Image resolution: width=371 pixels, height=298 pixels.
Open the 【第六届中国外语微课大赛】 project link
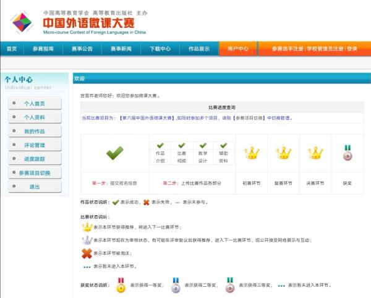coord(147,117)
